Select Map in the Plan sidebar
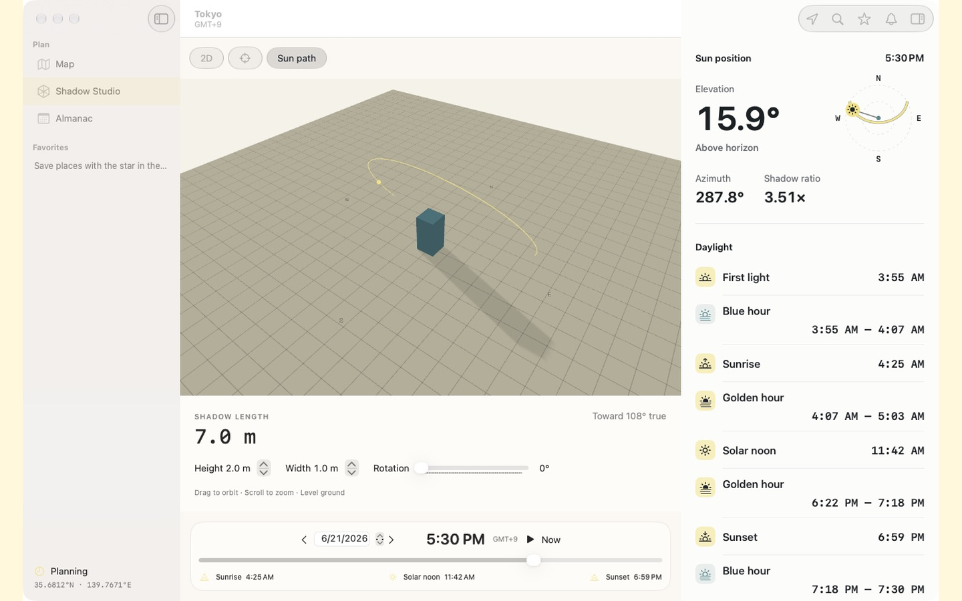The width and height of the screenshot is (962, 601). 102,64
